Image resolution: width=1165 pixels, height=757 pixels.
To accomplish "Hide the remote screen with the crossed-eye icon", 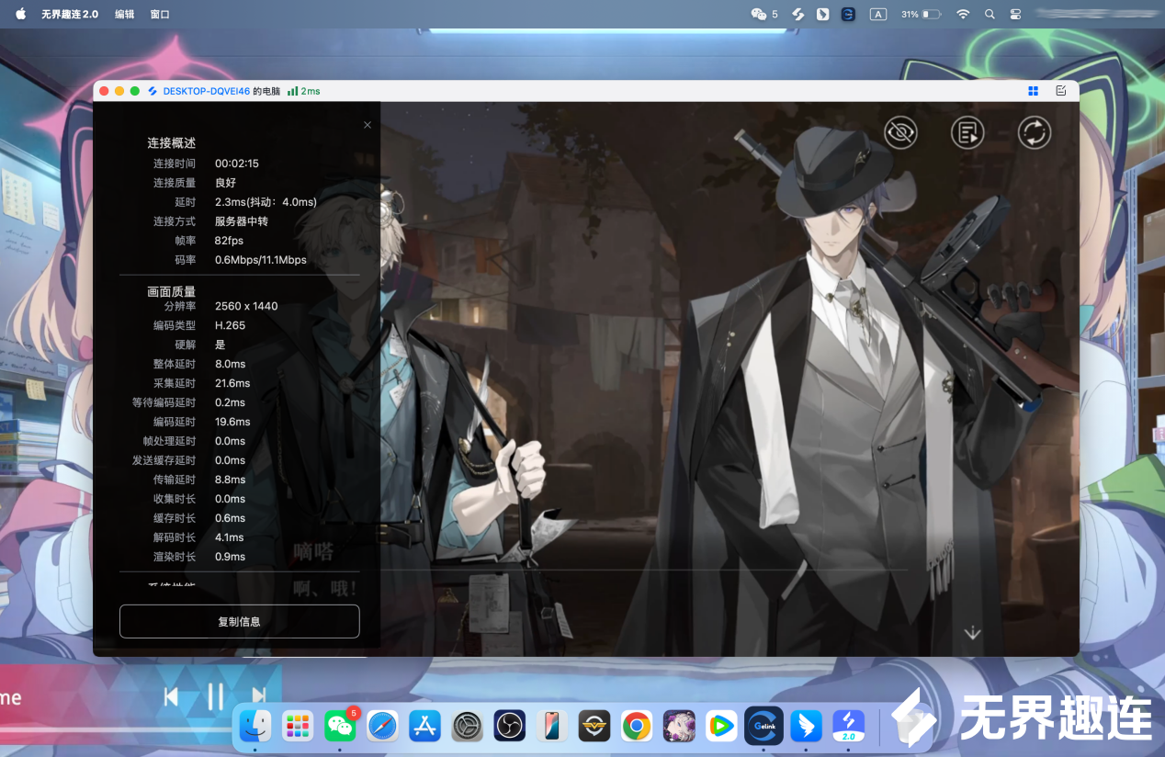I will [x=900, y=133].
